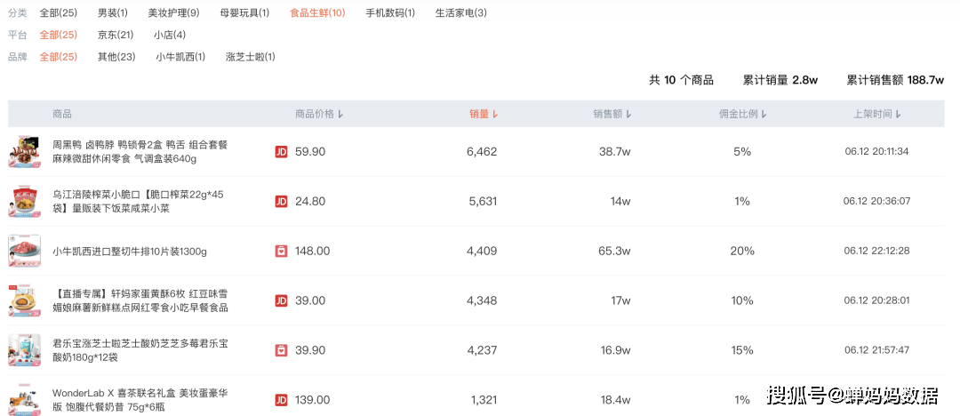This screenshot has width=960, height=416.
Task: Select brand filter 涨芝士啦(1)
Action: coord(251,57)
